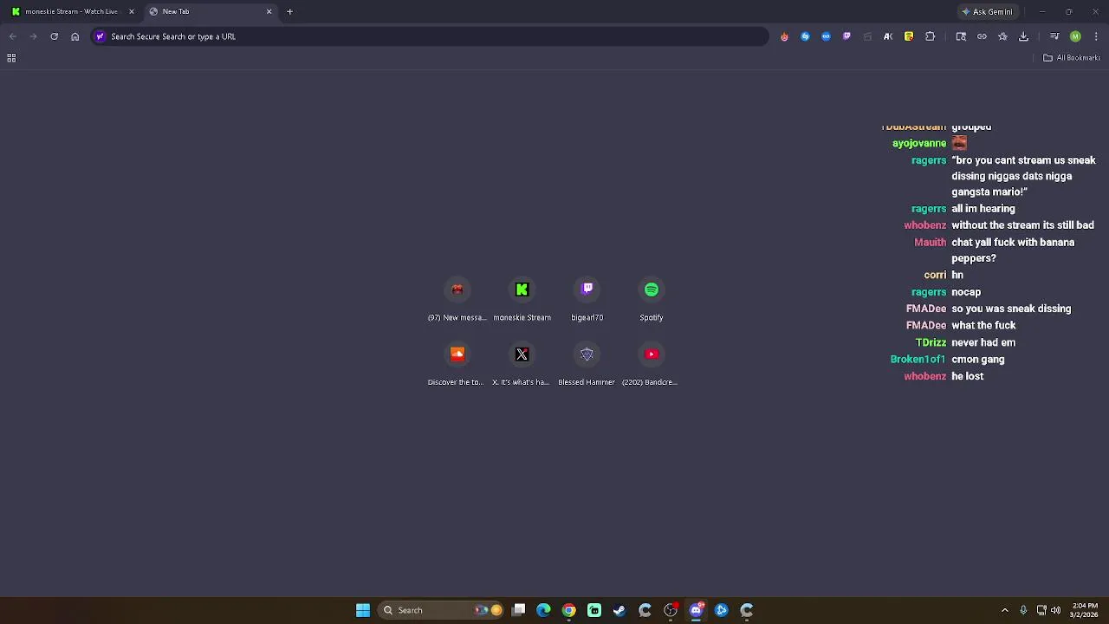Click the purple Twitch-style extension icon
The height and width of the screenshot is (624, 1109).
(x=846, y=36)
